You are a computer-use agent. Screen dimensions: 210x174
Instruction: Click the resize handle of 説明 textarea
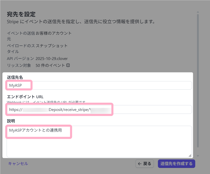coord(190,155)
